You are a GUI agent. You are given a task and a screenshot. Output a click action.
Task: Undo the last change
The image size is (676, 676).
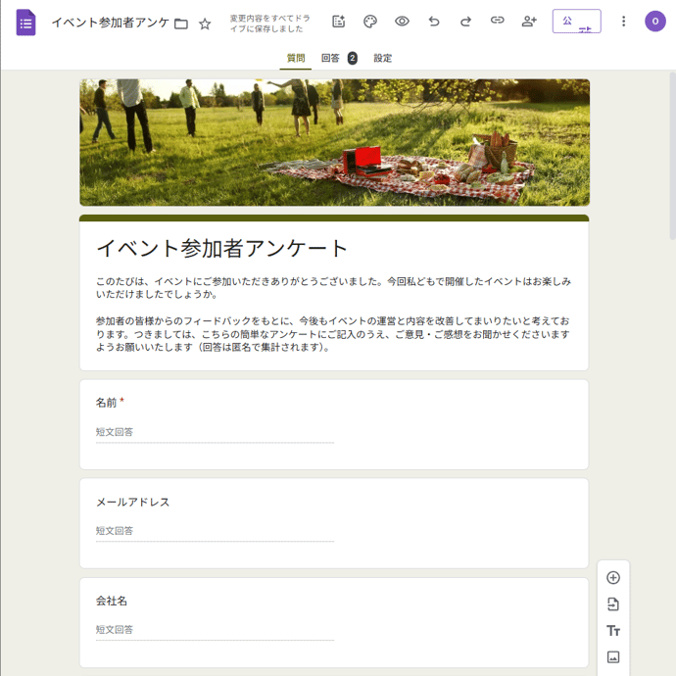point(434,22)
